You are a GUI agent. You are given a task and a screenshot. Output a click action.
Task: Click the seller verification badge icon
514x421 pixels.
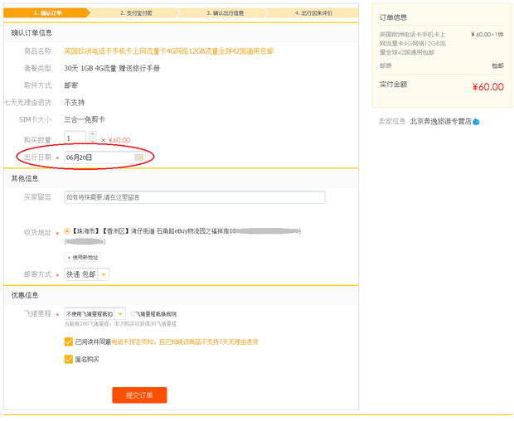pyautogui.click(x=477, y=122)
